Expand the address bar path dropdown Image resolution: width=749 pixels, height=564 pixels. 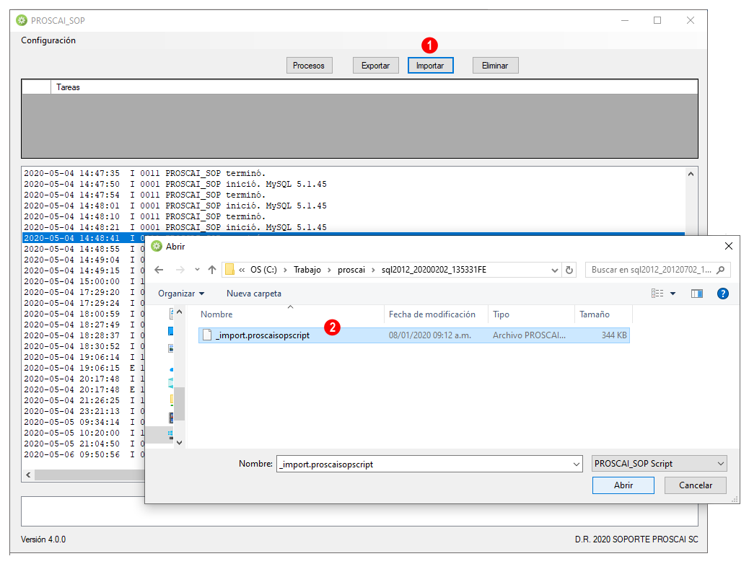tap(555, 270)
